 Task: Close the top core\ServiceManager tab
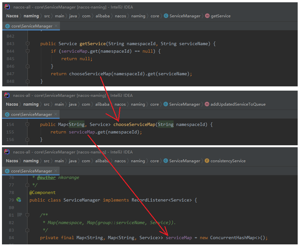click(x=56, y=26)
